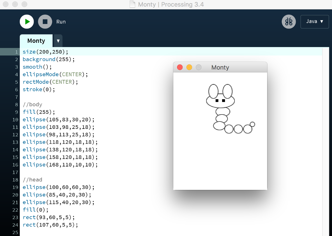Image resolution: width=332 pixels, height=236 pixels.
Task: Click the gray zoom dot on Monty window
Action: (x=198, y=67)
